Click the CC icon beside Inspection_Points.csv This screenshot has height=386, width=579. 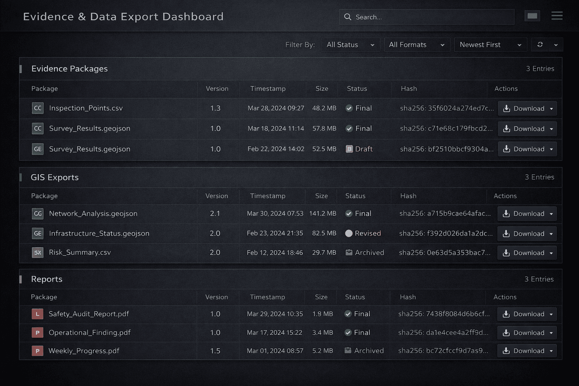click(x=38, y=108)
